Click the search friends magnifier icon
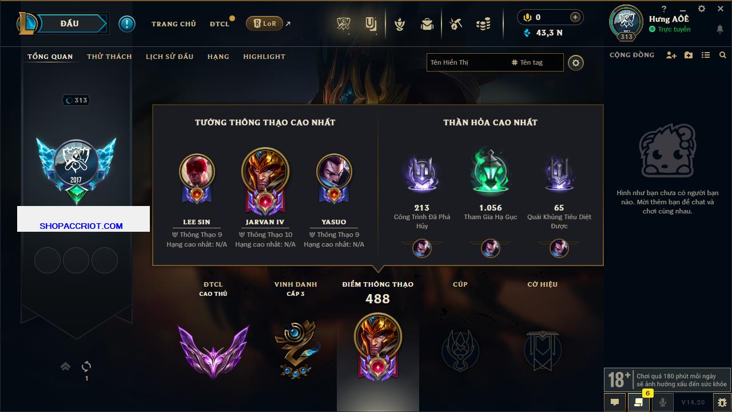 tap(723, 55)
